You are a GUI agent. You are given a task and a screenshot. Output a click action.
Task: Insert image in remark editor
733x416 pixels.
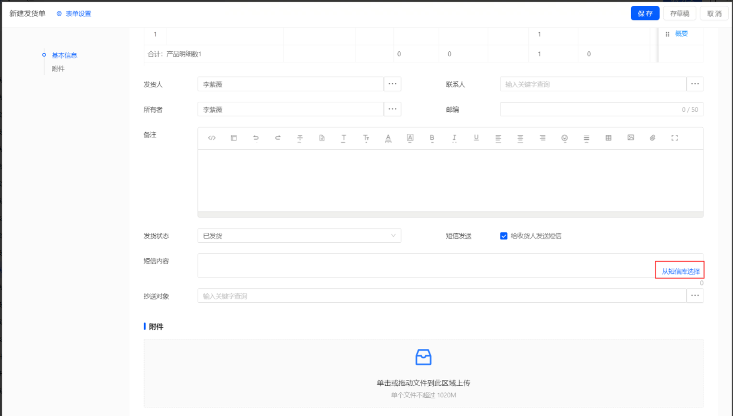(631, 138)
